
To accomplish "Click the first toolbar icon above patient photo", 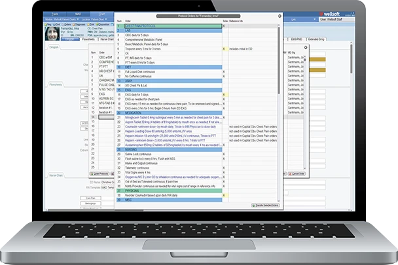I will click(48, 25).
